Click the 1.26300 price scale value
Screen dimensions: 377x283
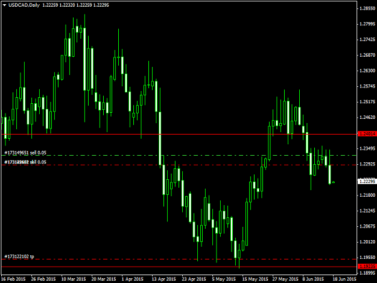[x=367, y=71]
